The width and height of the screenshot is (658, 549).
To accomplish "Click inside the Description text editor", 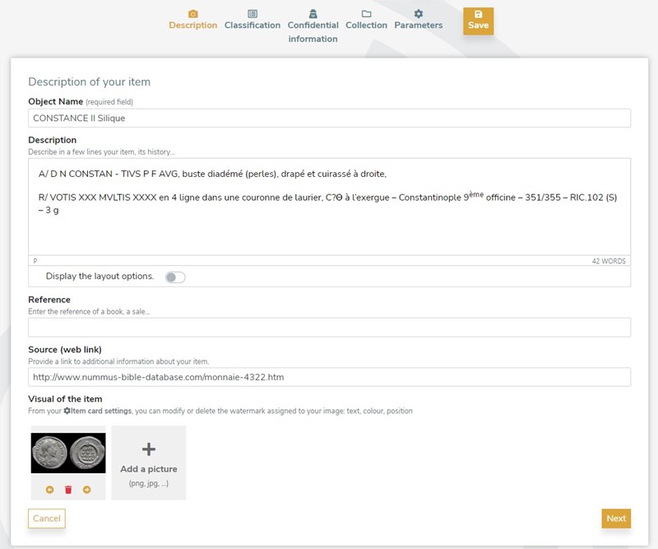I will click(x=330, y=207).
